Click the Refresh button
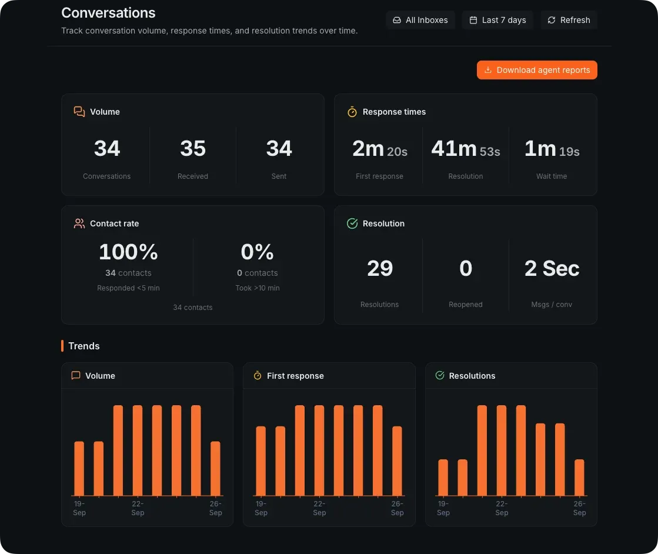Screen dimensions: 658x554 (569, 20)
